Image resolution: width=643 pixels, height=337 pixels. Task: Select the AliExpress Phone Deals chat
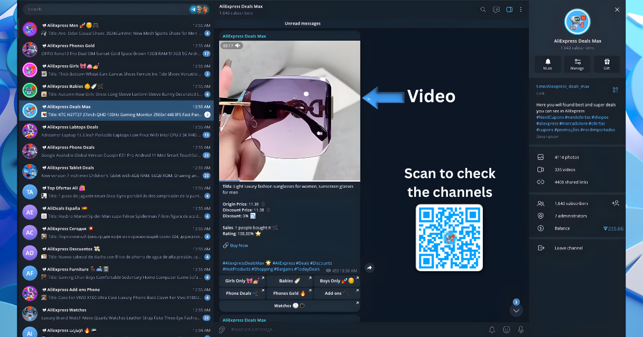point(116,151)
